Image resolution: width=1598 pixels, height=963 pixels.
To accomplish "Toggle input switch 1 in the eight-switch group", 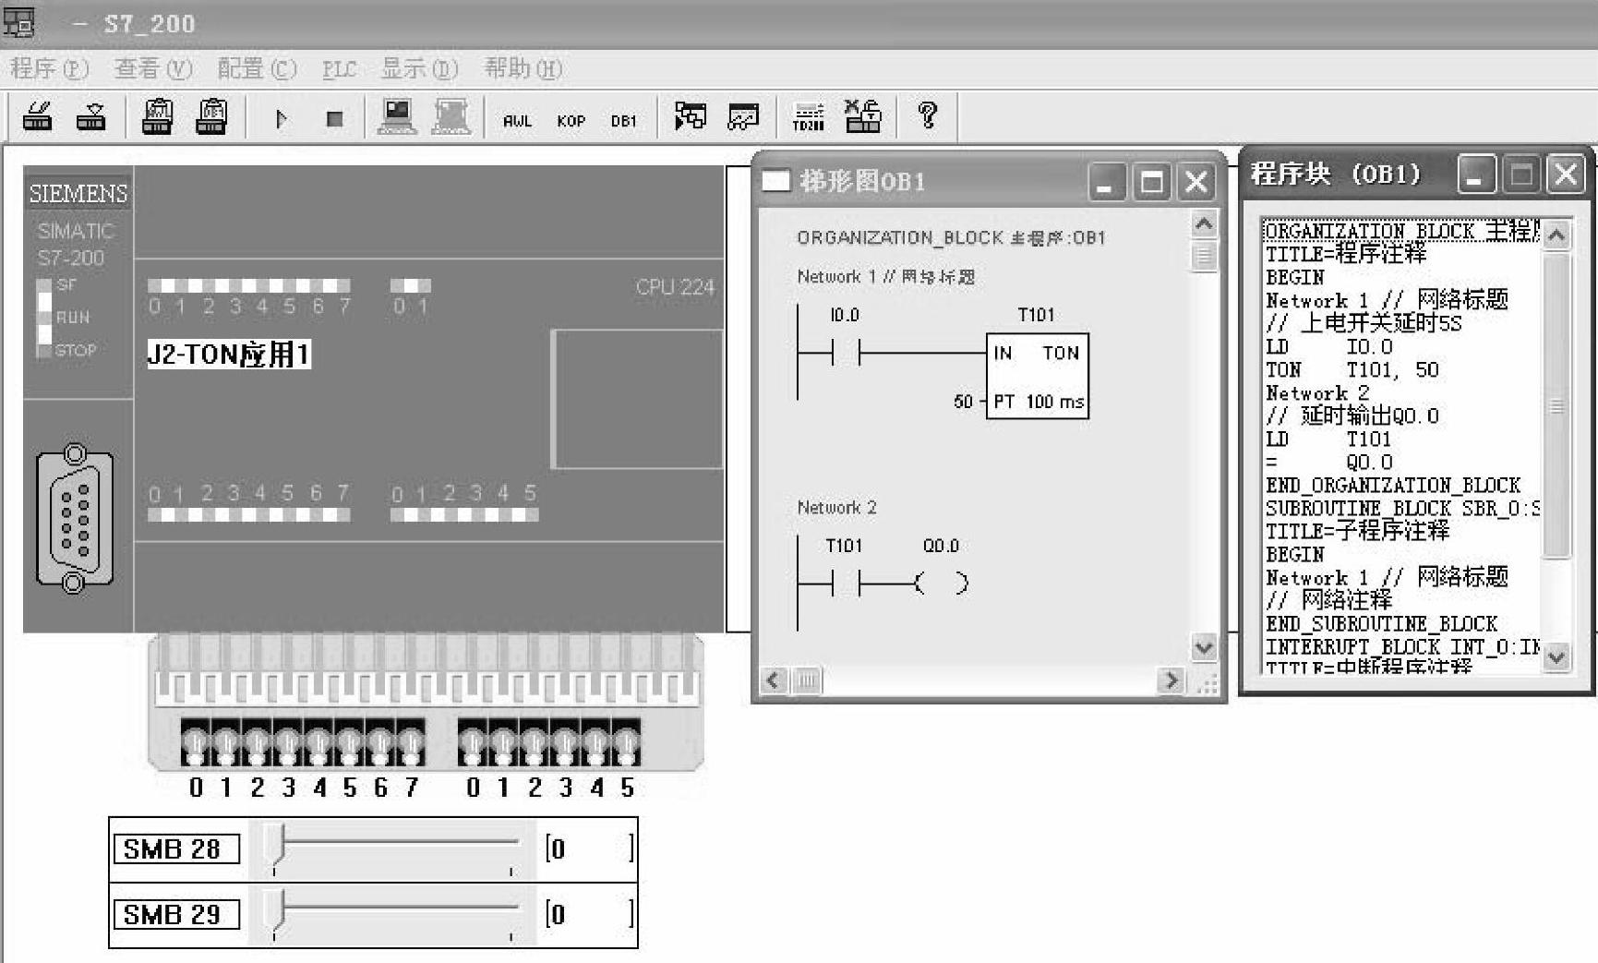I will coord(226,742).
